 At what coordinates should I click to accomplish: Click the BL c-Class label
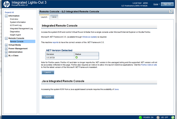click(13, 56)
